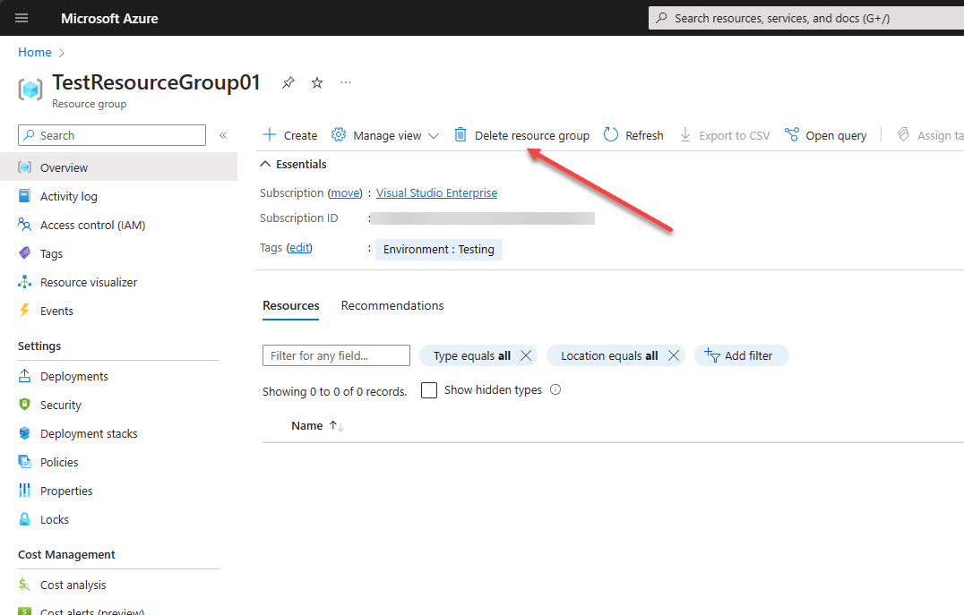
Task: Pin TestResourceGroup01 to dashboard
Action: click(x=288, y=82)
